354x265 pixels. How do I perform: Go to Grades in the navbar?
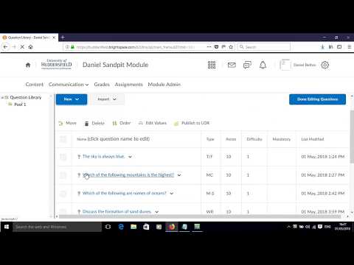pos(102,85)
